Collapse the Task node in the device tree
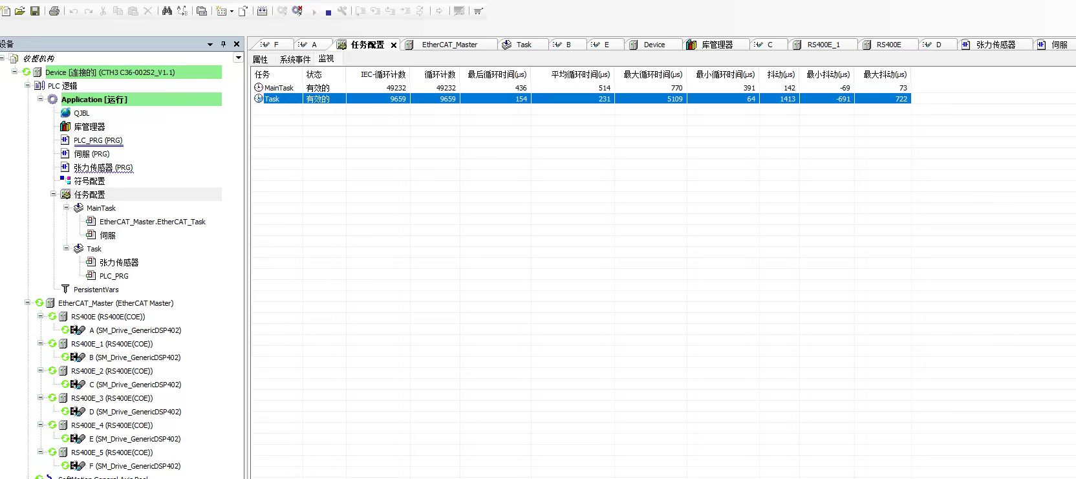The width and height of the screenshot is (1076, 479). point(67,248)
